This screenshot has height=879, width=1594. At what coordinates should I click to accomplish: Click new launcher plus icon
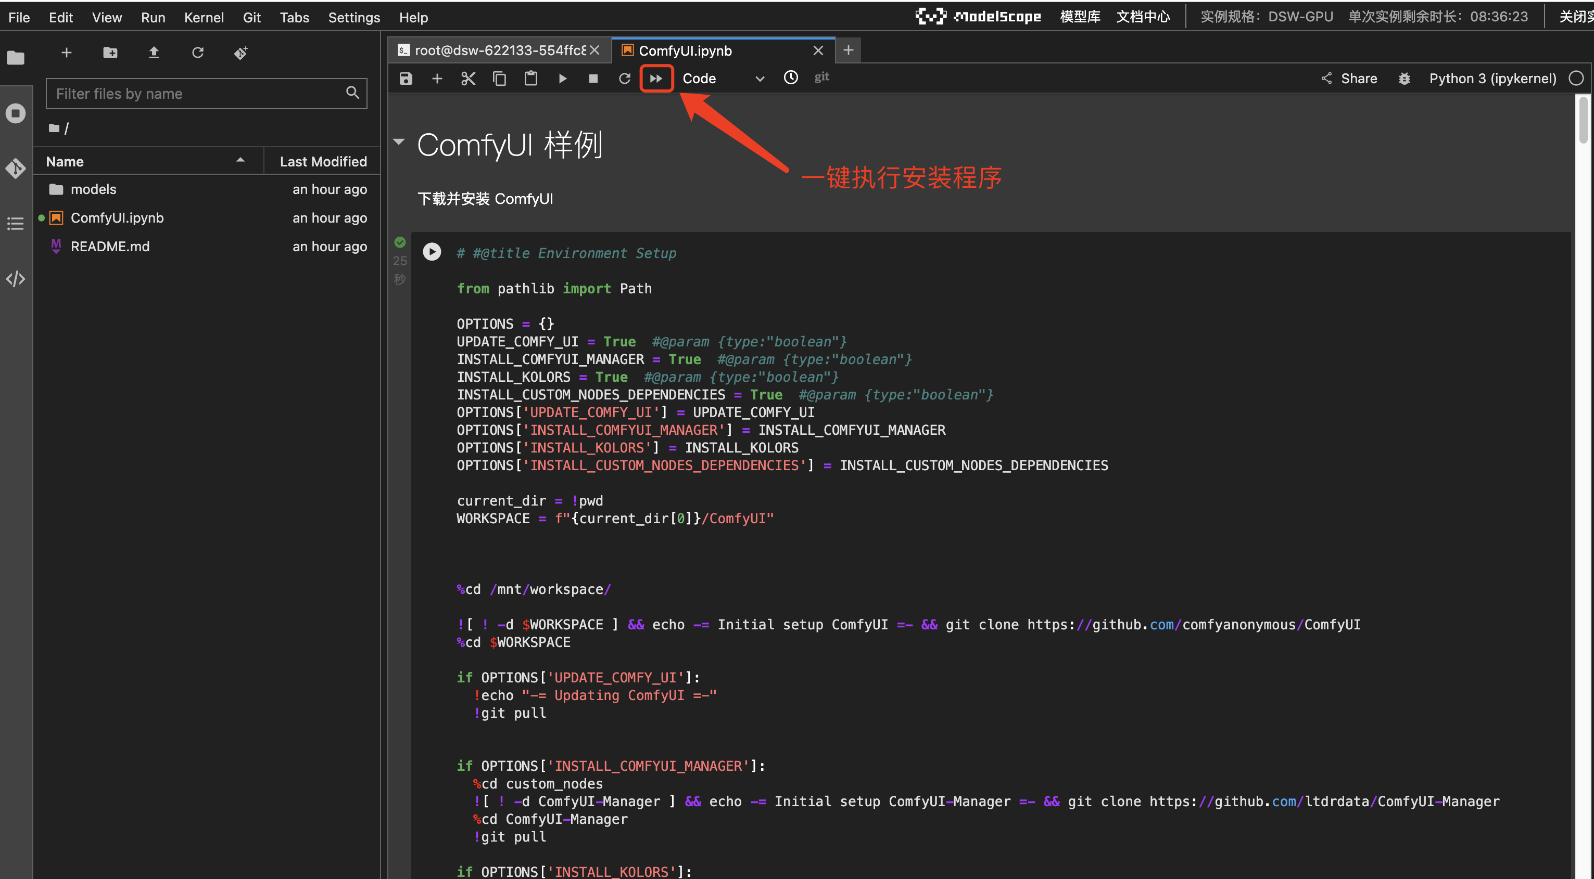tap(66, 53)
